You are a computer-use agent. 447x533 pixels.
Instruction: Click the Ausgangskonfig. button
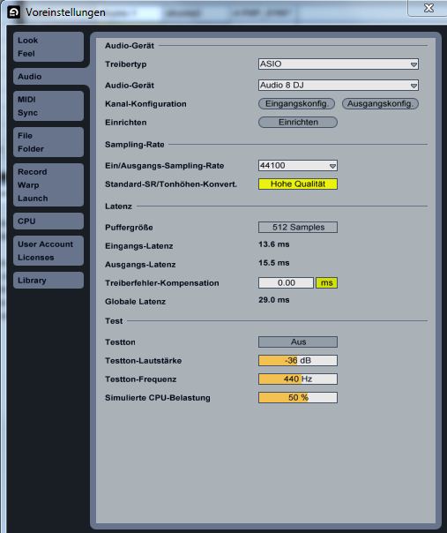pyautogui.click(x=380, y=103)
